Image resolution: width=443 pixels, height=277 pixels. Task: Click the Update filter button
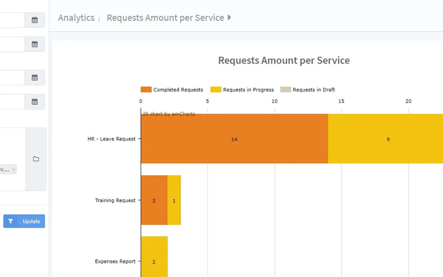pyautogui.click(x=24, y=221)
